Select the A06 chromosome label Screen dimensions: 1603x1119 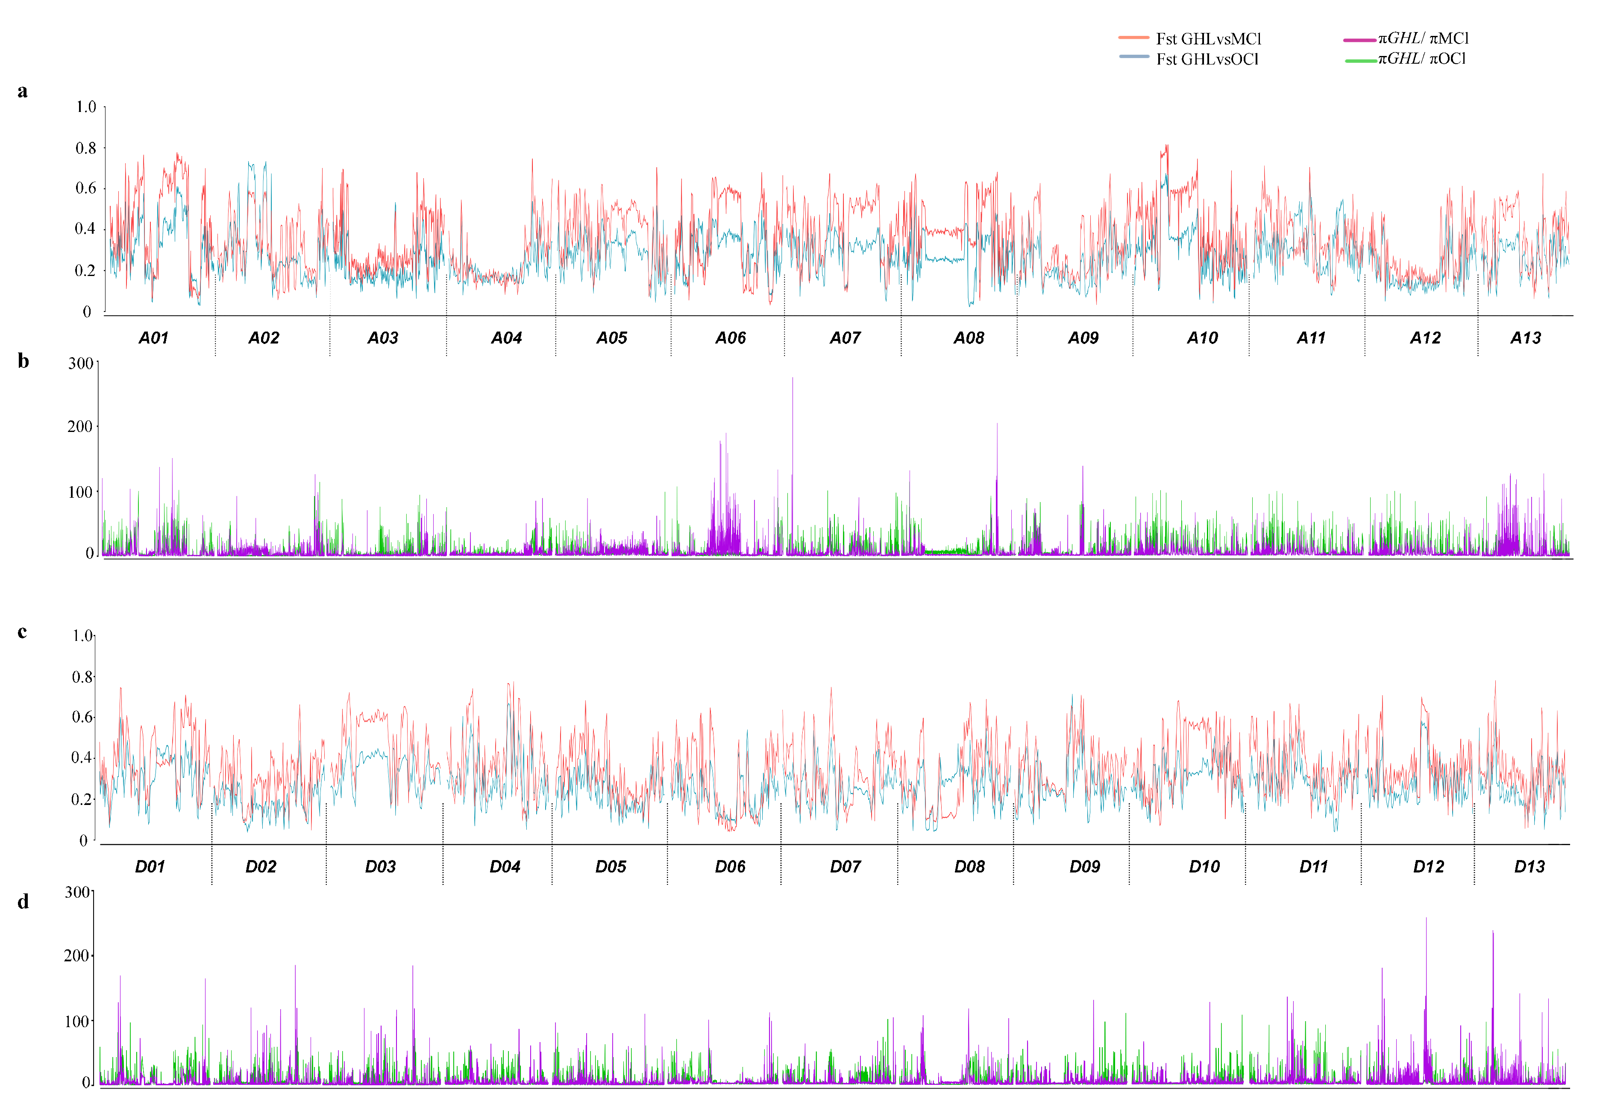coord(730,338)
